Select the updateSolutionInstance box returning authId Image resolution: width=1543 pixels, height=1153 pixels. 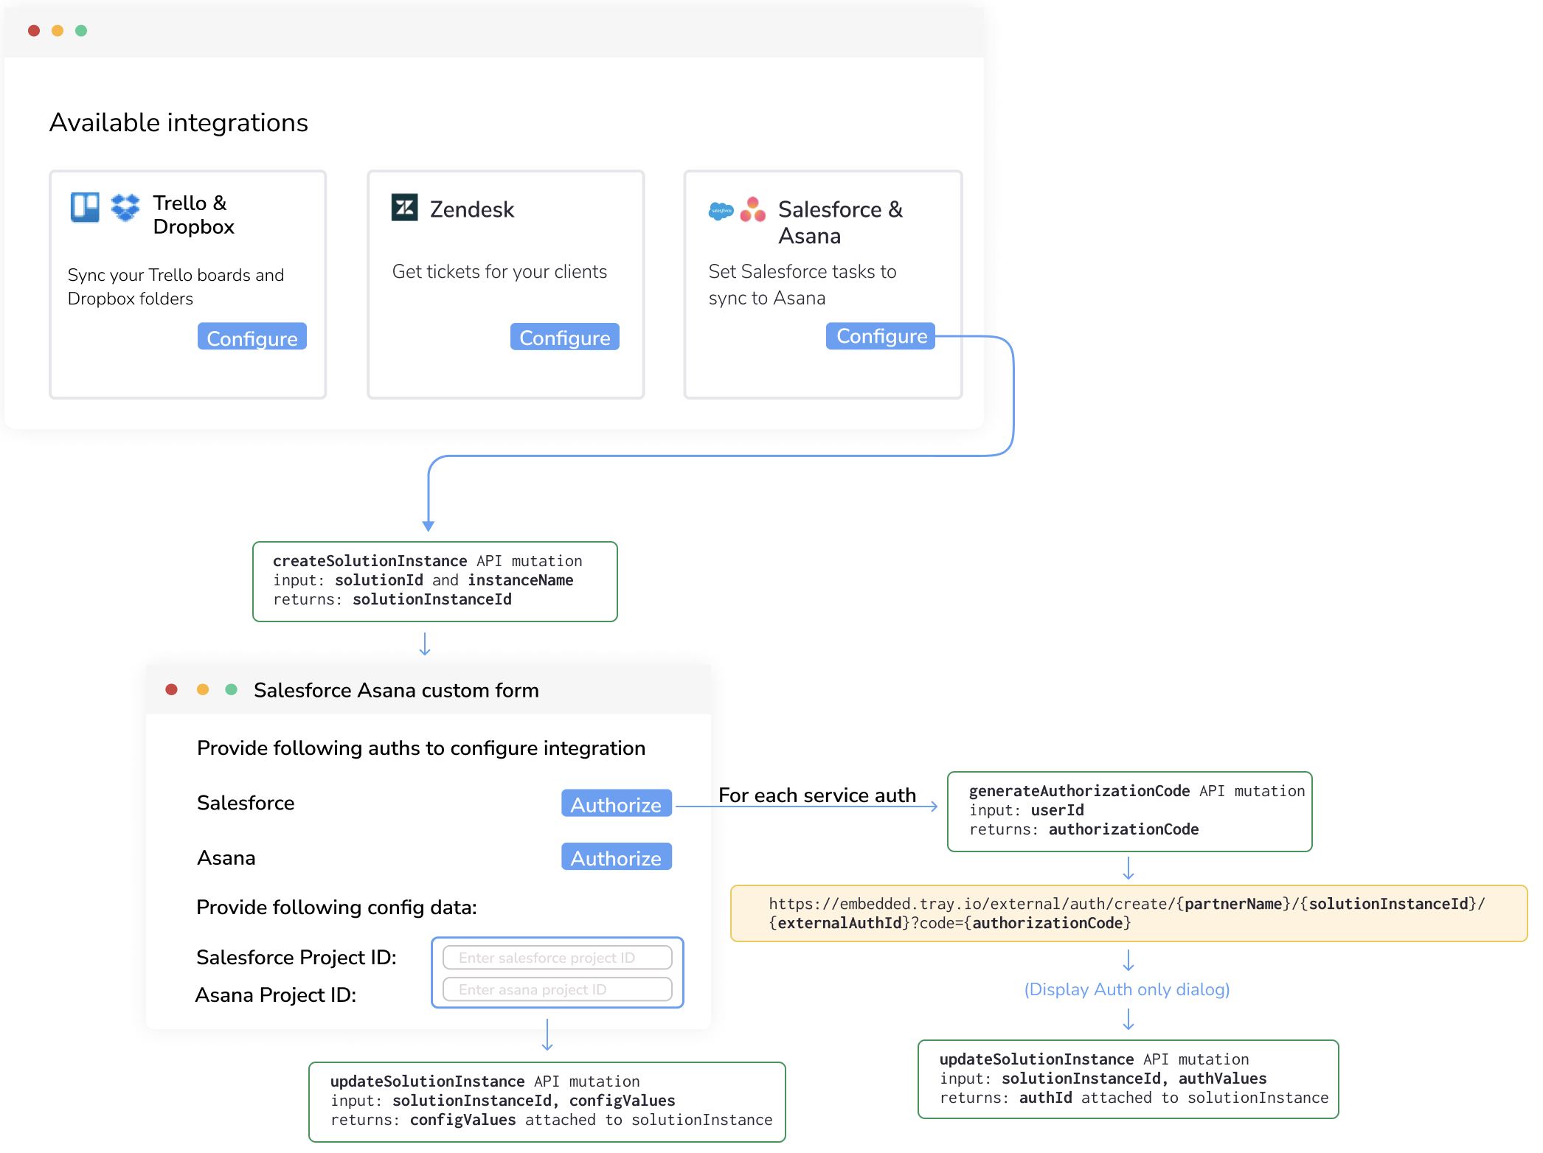coord(1127,1078)
